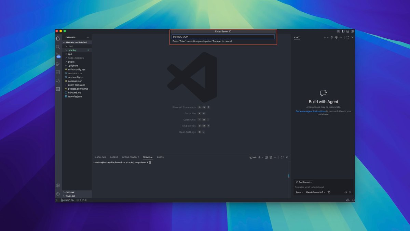Switch to the PORTS tab
The width and height of the screenshot is (410, 231).
pyautogui.click(x=160, y=157)
